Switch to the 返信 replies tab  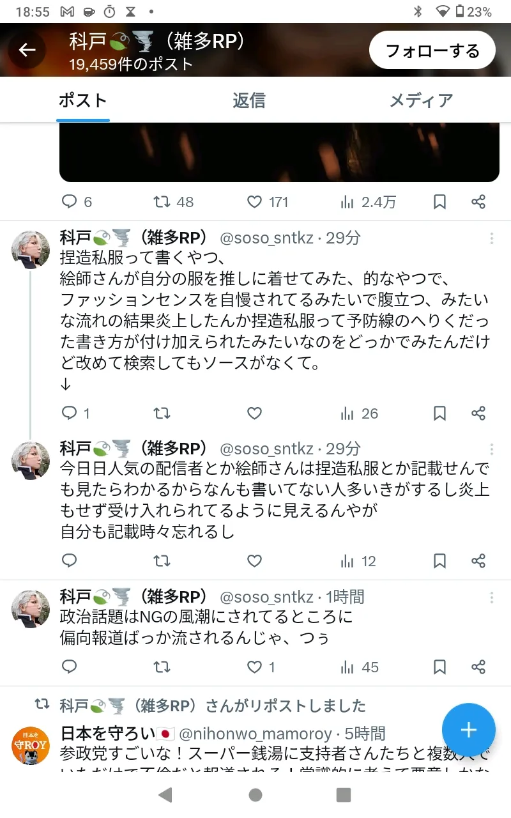[x=248, y=100]
